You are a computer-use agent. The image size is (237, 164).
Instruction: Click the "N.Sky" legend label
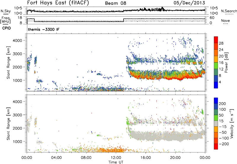tap(6, 11)
